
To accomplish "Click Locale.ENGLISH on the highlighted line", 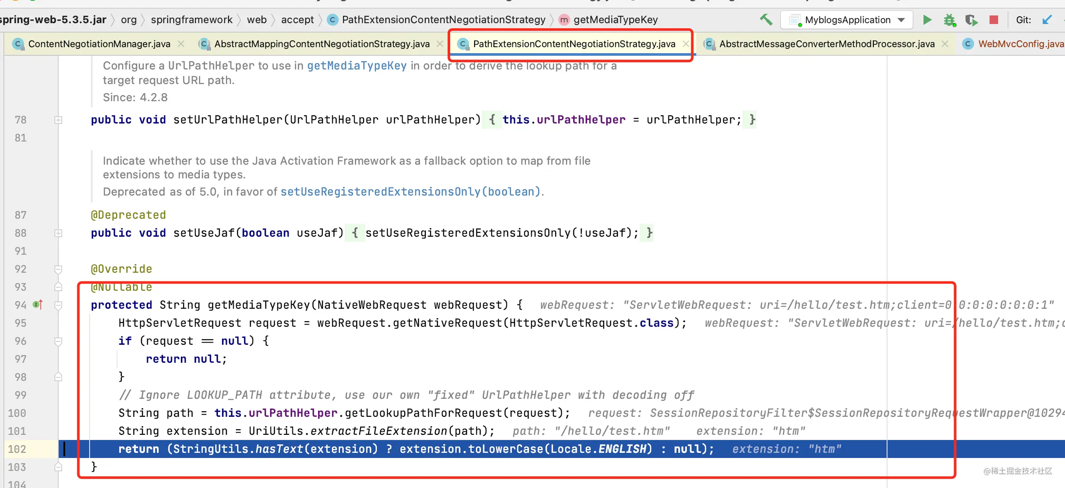I will (599, 449).
